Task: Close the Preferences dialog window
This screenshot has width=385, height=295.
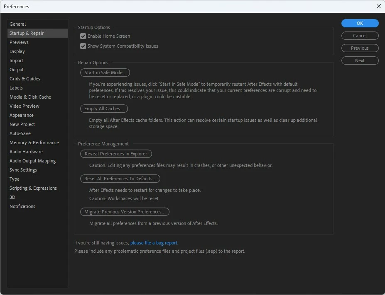Action: tap(379, 6)
